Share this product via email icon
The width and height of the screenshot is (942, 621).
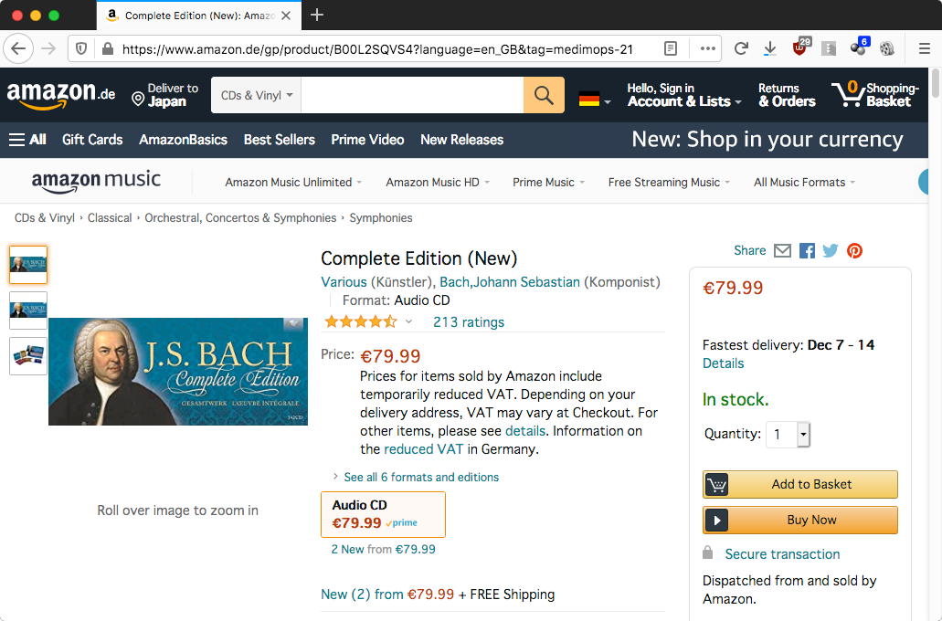click(782, 251)
